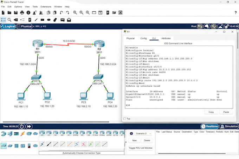
Task: Add a Simple PDU closed envelope
Action: (x=63, y=20)
